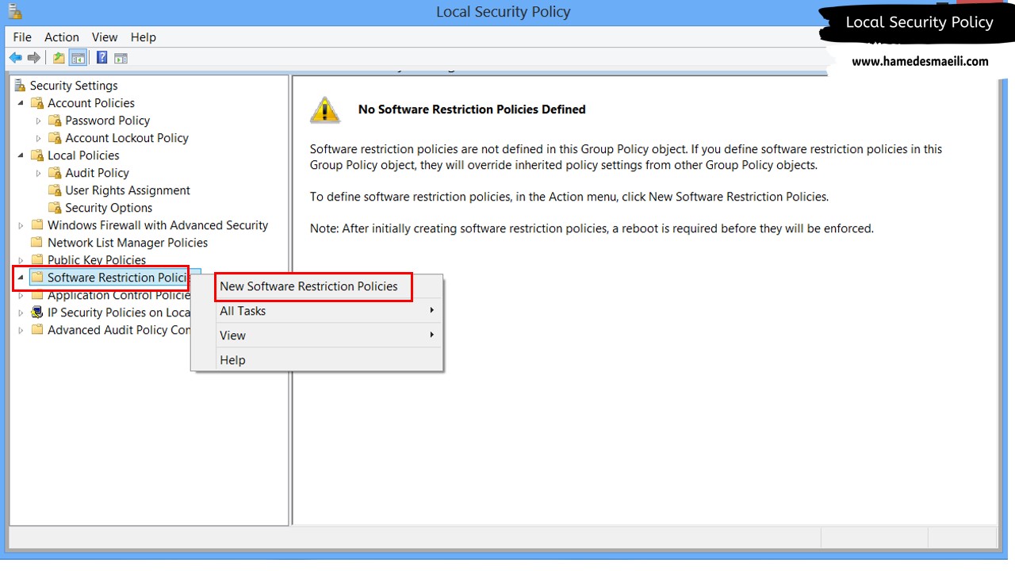This screenshot has height=571, width=1015.
Task: Select Audit Policy label
Action: click(97, 173)
